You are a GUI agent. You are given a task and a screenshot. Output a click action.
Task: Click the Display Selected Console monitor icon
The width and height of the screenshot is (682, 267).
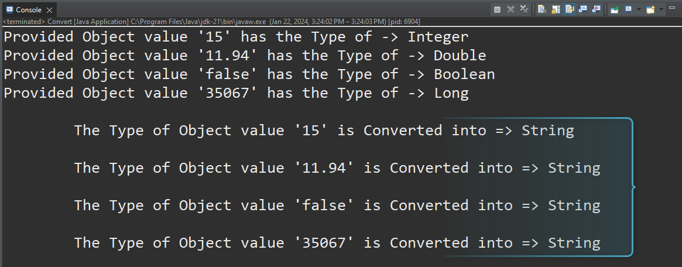pos(628,9)
